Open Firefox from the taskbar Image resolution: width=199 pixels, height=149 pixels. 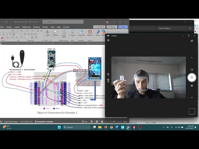(x=106, y=127)
